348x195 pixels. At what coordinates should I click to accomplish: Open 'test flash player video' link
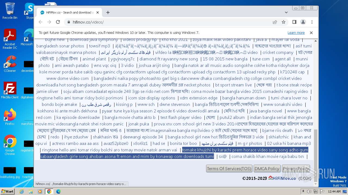[x=181, y=117]
